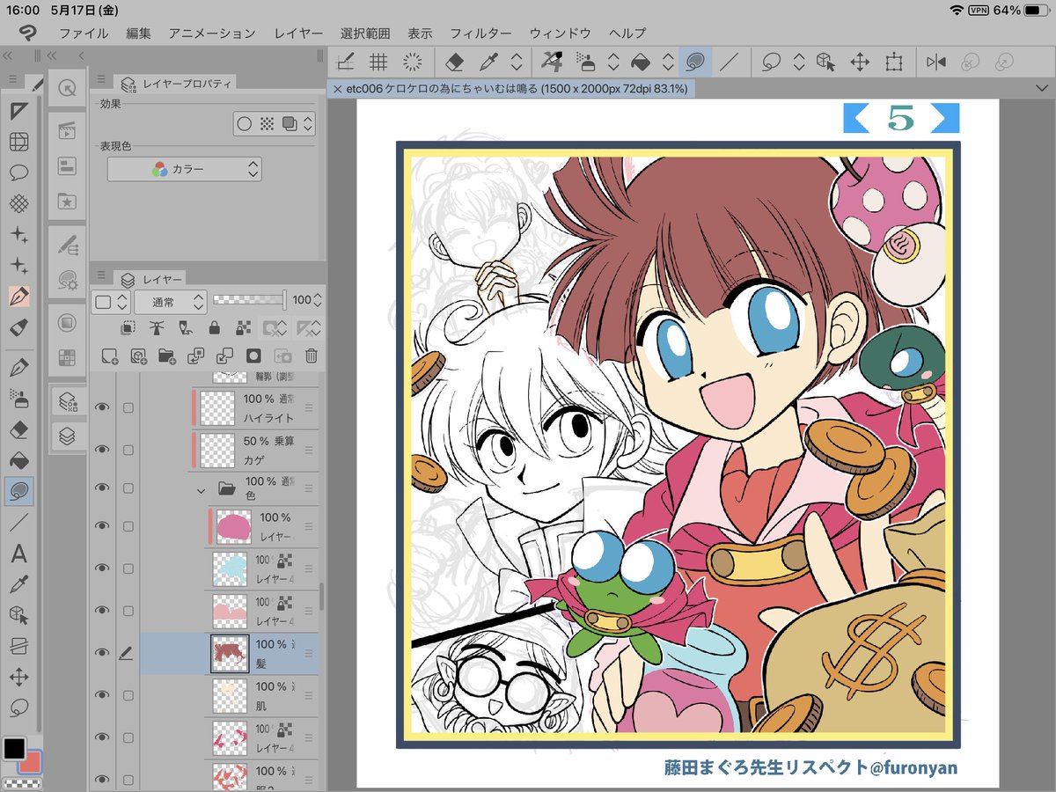1056x792 pixels.
Task: Click the border effect circle button
Action: (x=245, y=124)
